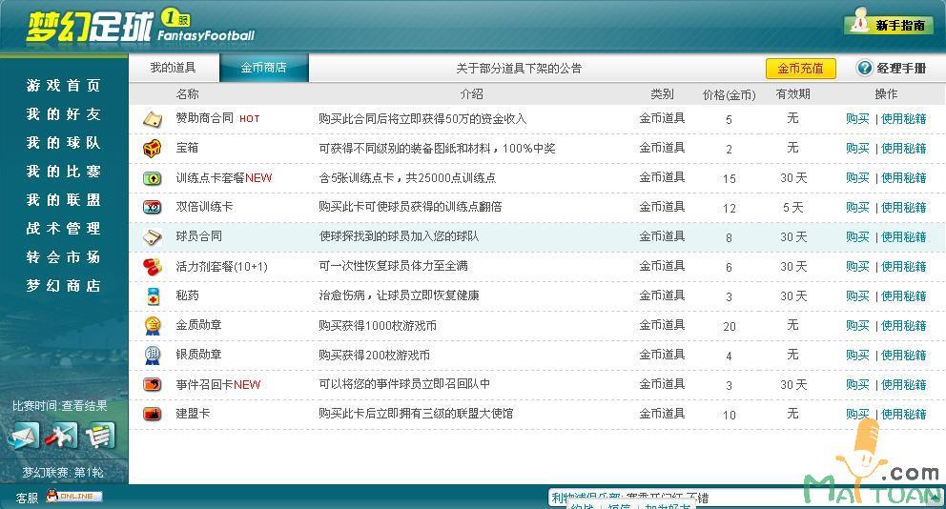Select the 金币商店 tab
This screenshot has width=946, height=509.
point(263,68)
